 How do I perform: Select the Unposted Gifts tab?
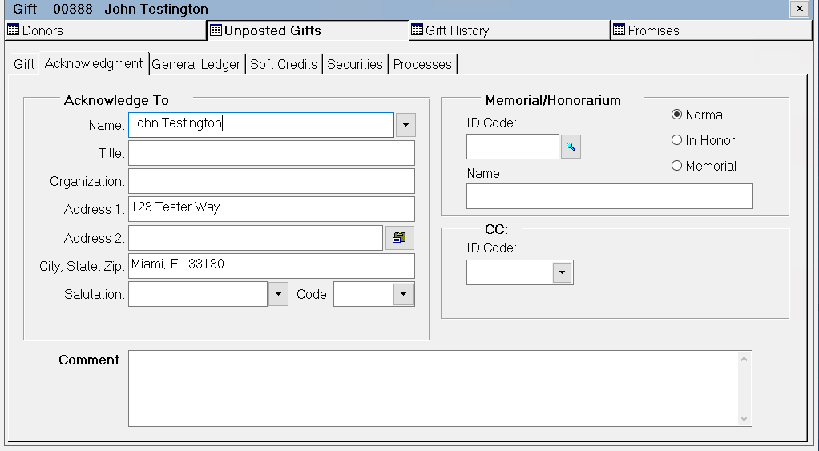click(x=308, y=30)
